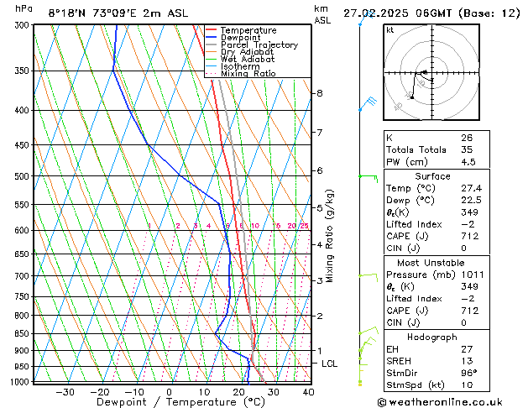528x408 pixels.
Task: Click the wind barb at 400 hPa level
Action: (367, 104)
